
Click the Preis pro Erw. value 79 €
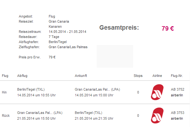click(52, 57)
